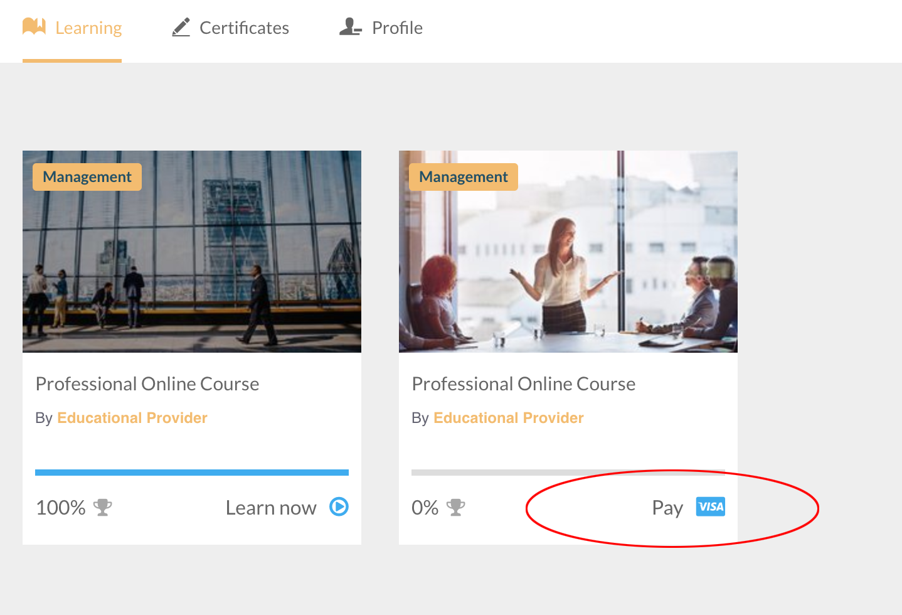Click Learn now on the completed course

tap(271, 507)
